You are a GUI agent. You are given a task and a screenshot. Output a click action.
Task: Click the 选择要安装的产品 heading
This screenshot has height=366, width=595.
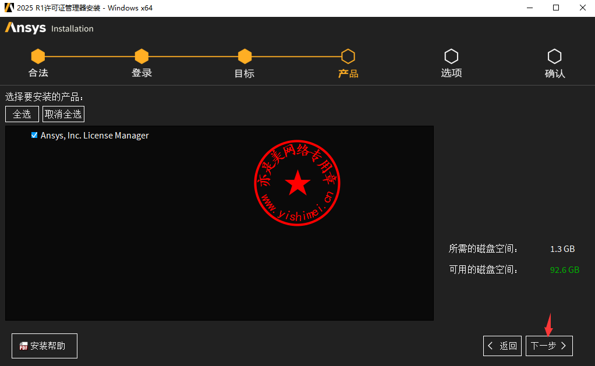click(x=44, y=97)
